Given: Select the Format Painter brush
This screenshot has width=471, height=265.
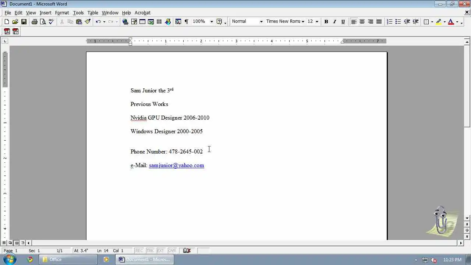Looking at the screenshot, I should pos(88,22).
